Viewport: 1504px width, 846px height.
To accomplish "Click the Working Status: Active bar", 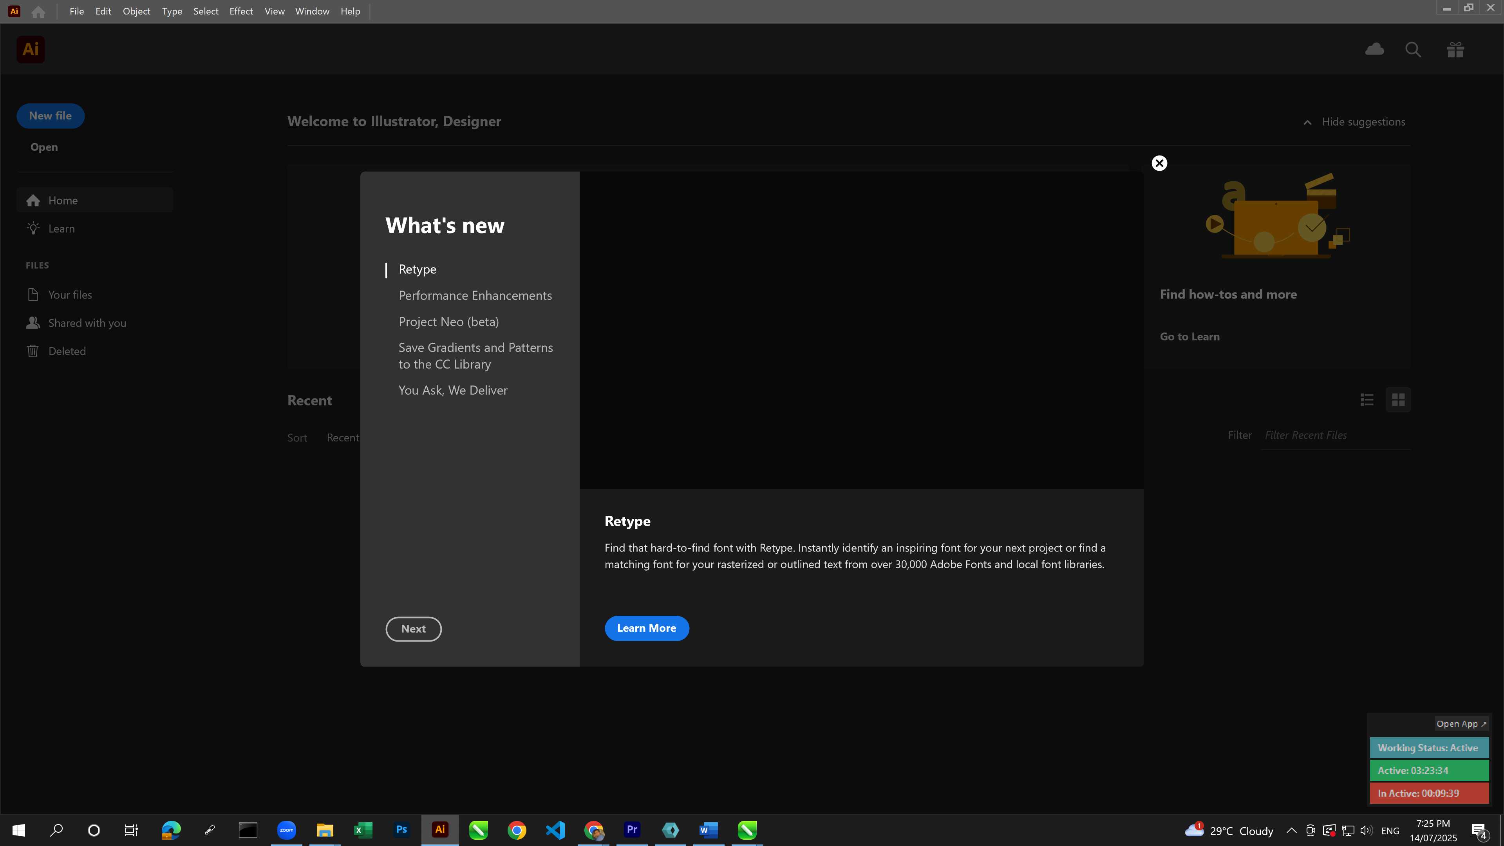I will coord(1429,748).
